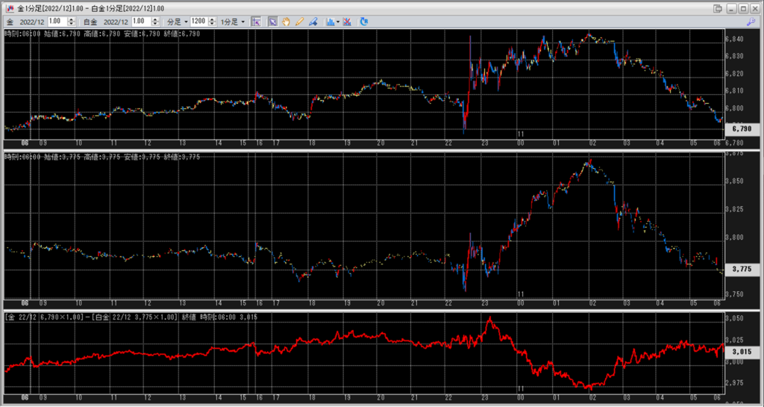This screenshot has height=407, width=764.
Task: Refresh the chart with the reload icon
Action: click(x=364, y=22)
